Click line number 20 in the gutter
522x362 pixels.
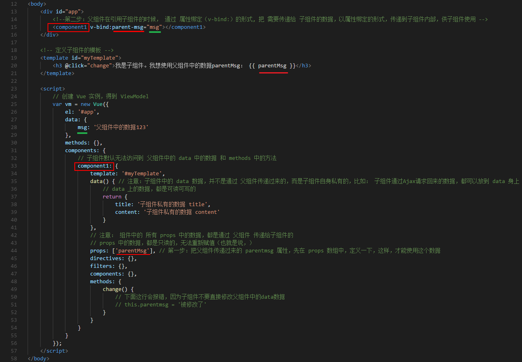[x=14, y=66]
